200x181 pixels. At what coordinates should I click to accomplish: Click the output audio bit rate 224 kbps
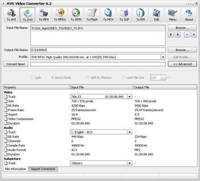(140, 137)
